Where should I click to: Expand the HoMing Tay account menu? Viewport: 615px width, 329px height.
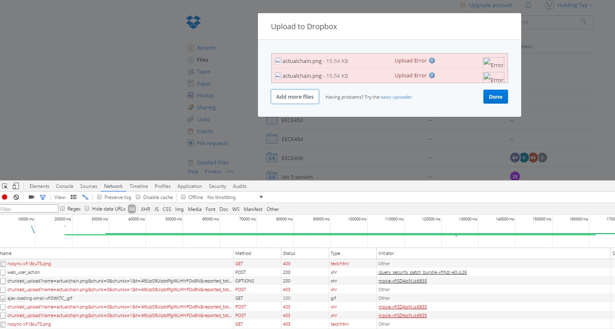[x=569, y=5]
